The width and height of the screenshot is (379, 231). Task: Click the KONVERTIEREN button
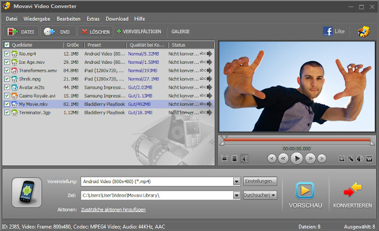tap(352, 196)
